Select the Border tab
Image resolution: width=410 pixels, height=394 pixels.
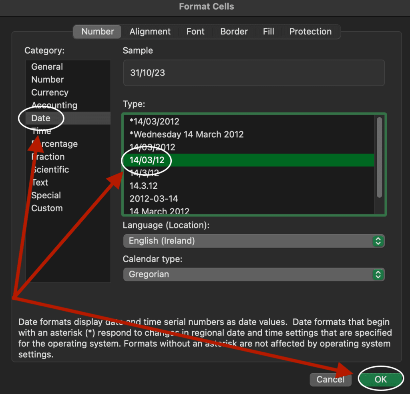click(234, 32)
